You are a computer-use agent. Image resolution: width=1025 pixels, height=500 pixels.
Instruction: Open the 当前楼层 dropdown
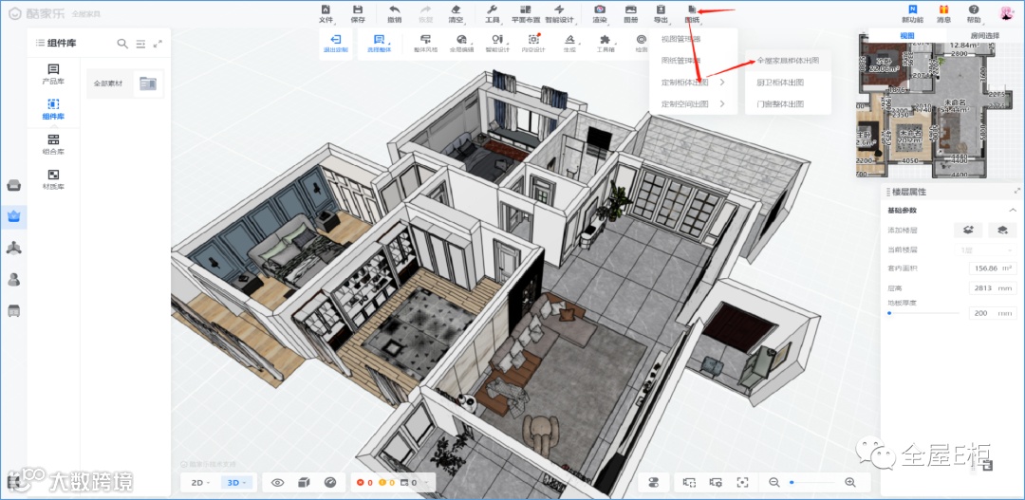985,250
